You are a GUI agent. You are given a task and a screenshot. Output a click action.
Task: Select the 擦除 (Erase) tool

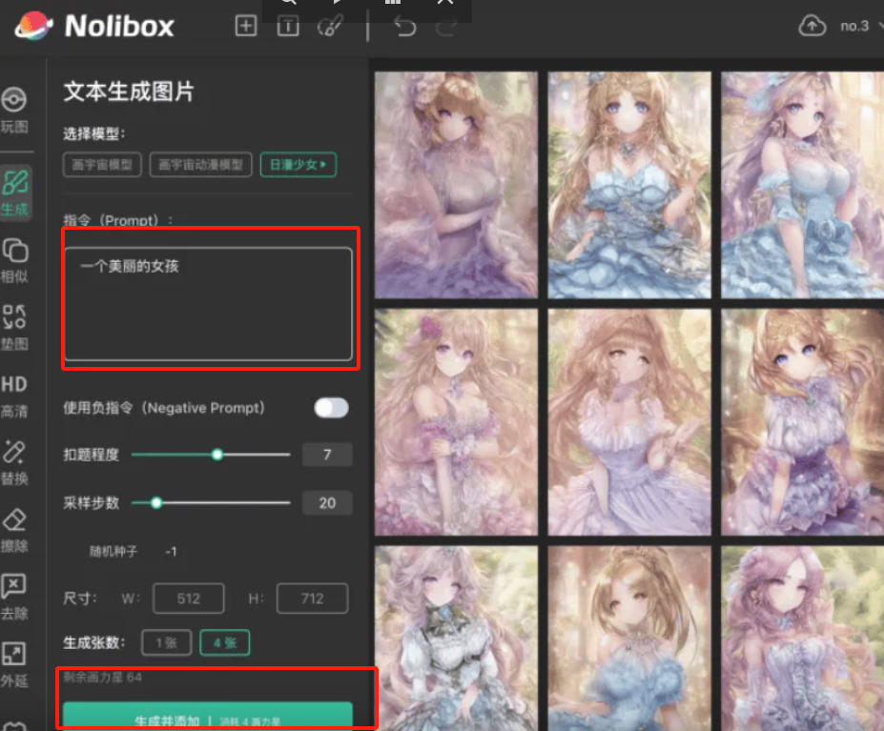pos(14,530)
